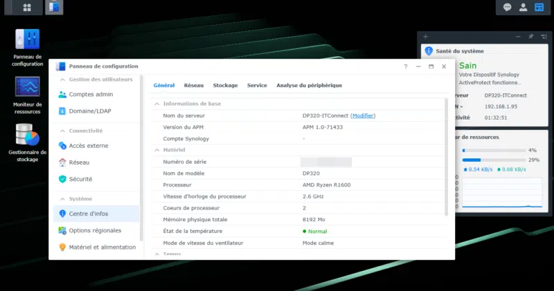Click the 4% usage bar in widget

(494, 150)
